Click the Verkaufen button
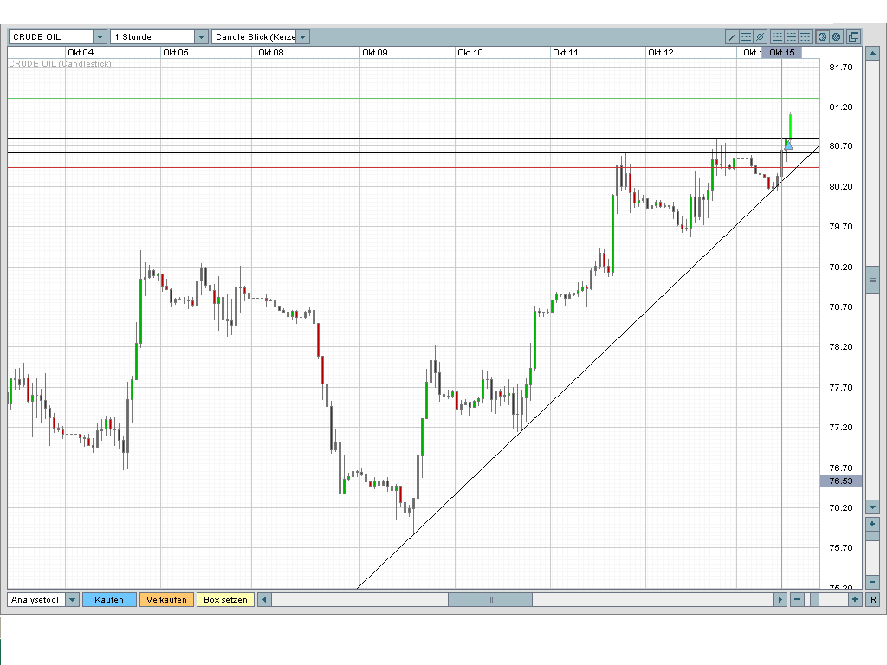 click(x=166, y=599)
